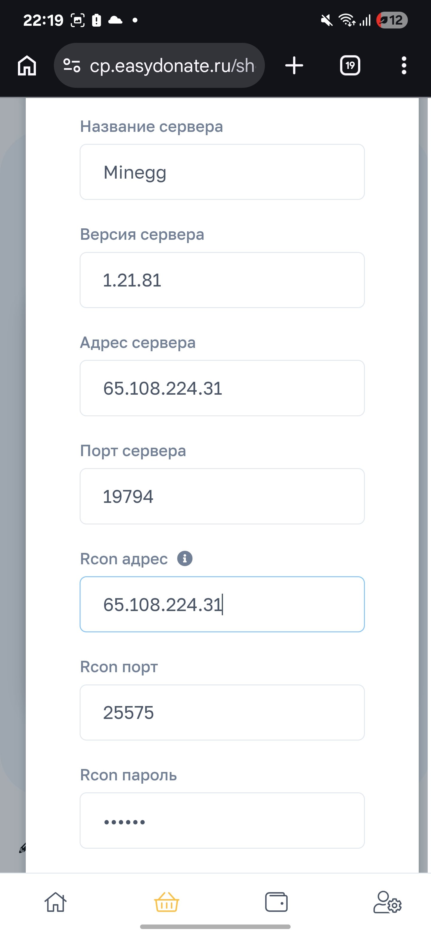Click inside the Rcon адрес field

pos(222,604)
